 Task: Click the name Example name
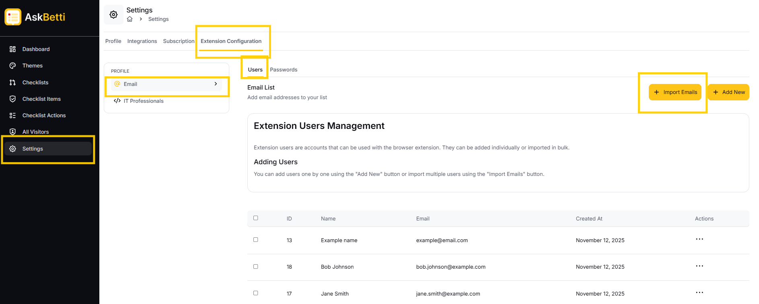click(x=339, y=240)
